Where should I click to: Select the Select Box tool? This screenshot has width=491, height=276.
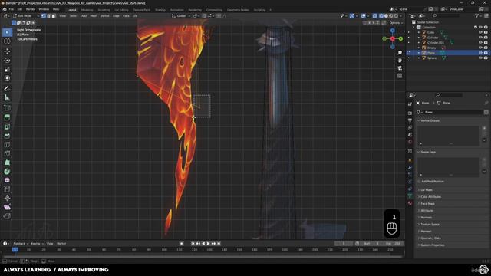(x=7, y=32)
